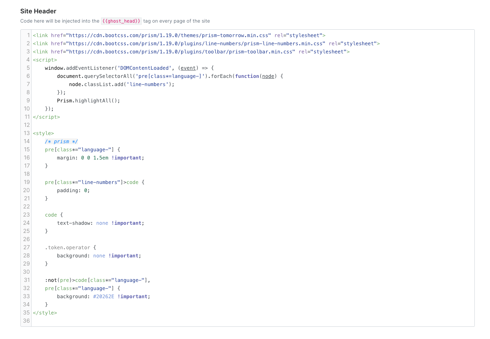The image size is (490, 339).
Task: Click the closing </style> tag
Action: coord(45,313)
